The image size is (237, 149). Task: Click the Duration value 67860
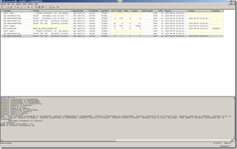[x=138, y=26]
